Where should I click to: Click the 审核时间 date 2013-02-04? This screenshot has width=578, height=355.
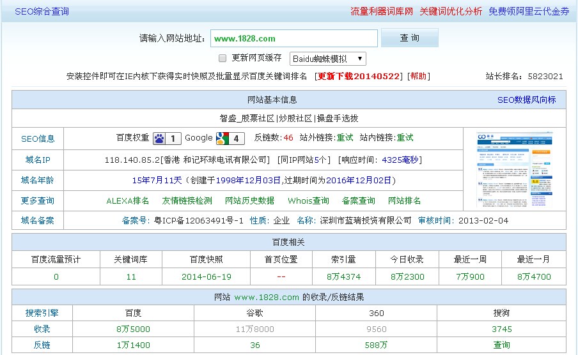click(x=483, y=220)
